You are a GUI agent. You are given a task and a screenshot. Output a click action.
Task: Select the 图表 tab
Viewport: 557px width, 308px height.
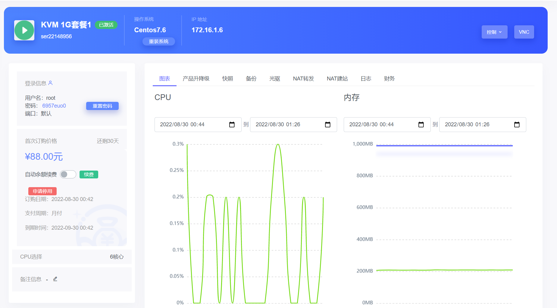coord(164,79)
